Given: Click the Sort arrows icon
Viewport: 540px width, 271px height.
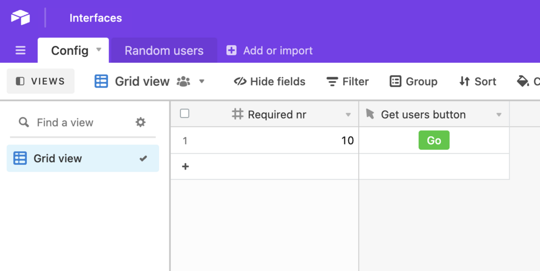Looking at the screenshot, I should 464,82.
